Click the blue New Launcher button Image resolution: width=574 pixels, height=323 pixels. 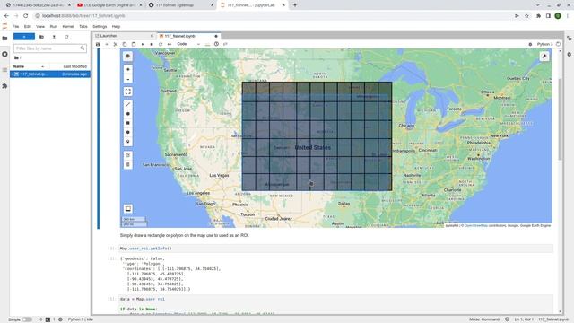coord(24,37)
